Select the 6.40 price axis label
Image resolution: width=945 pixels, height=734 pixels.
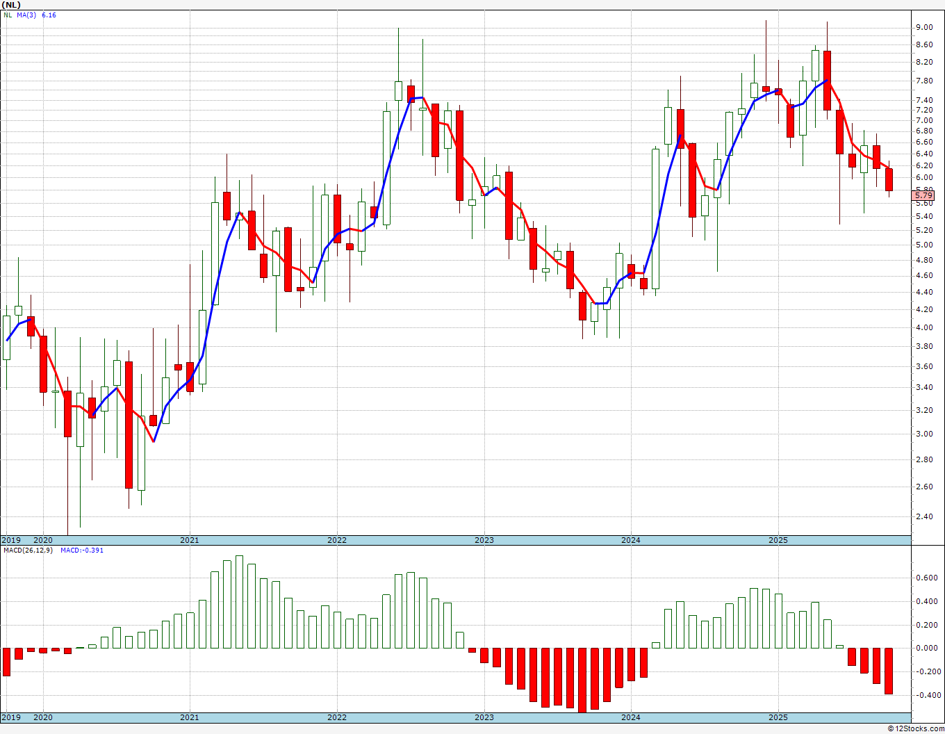coord(924,153)
